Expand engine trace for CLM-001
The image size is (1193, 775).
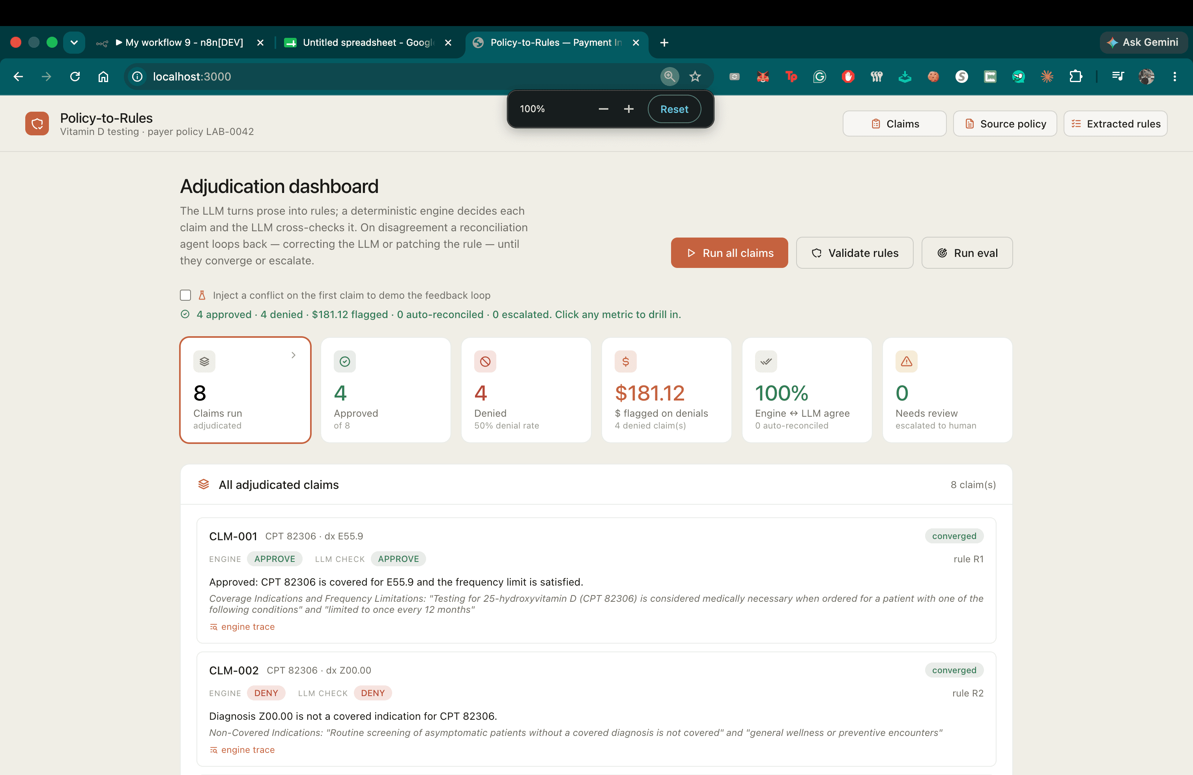[x=242, y=627]
